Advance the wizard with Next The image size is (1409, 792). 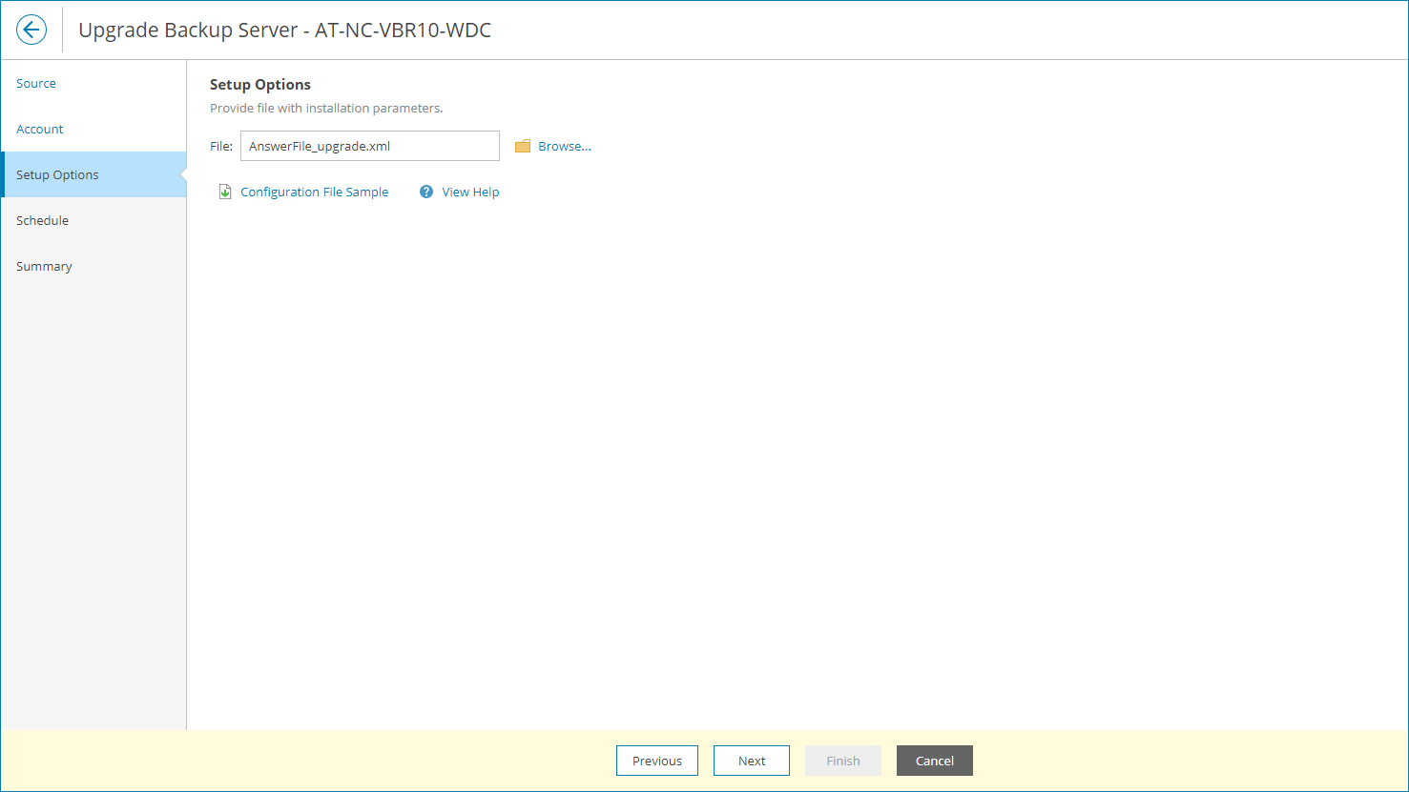751,761
